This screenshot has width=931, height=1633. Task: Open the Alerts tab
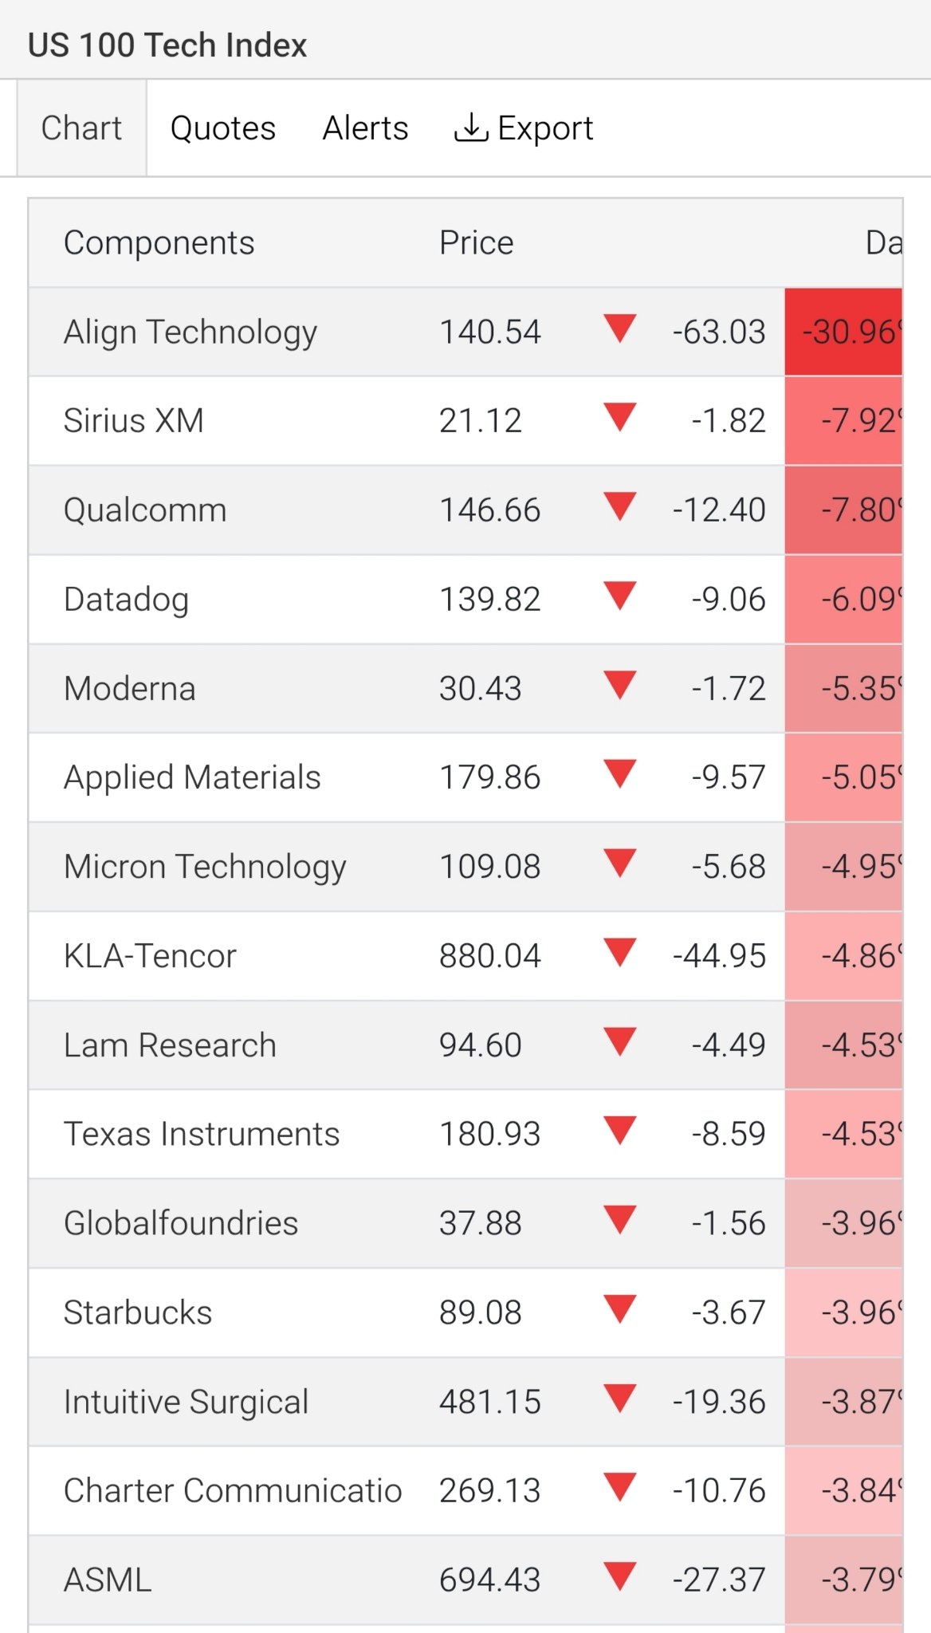pos(365,128)
